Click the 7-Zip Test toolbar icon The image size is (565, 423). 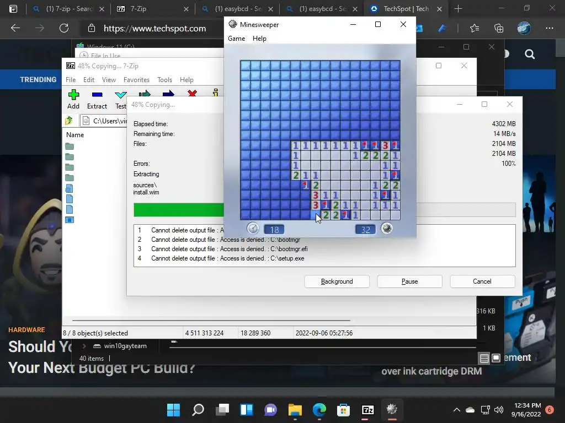pyautogui.click(x=121, y=95)
